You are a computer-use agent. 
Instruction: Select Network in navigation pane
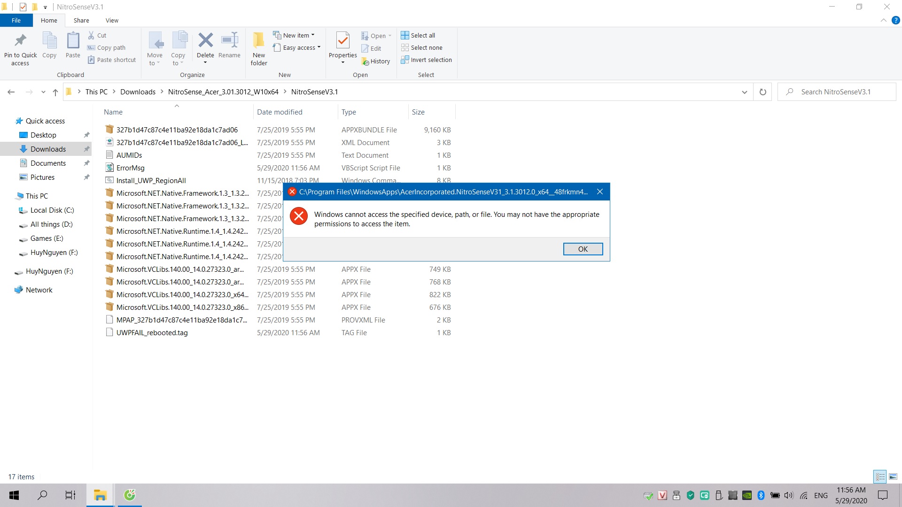pos(39,290)
